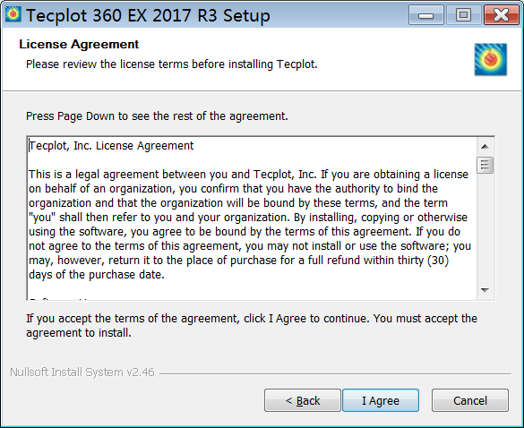Close the Tecplot Setup window
This screenshot has width=524, height=428.
501,15
